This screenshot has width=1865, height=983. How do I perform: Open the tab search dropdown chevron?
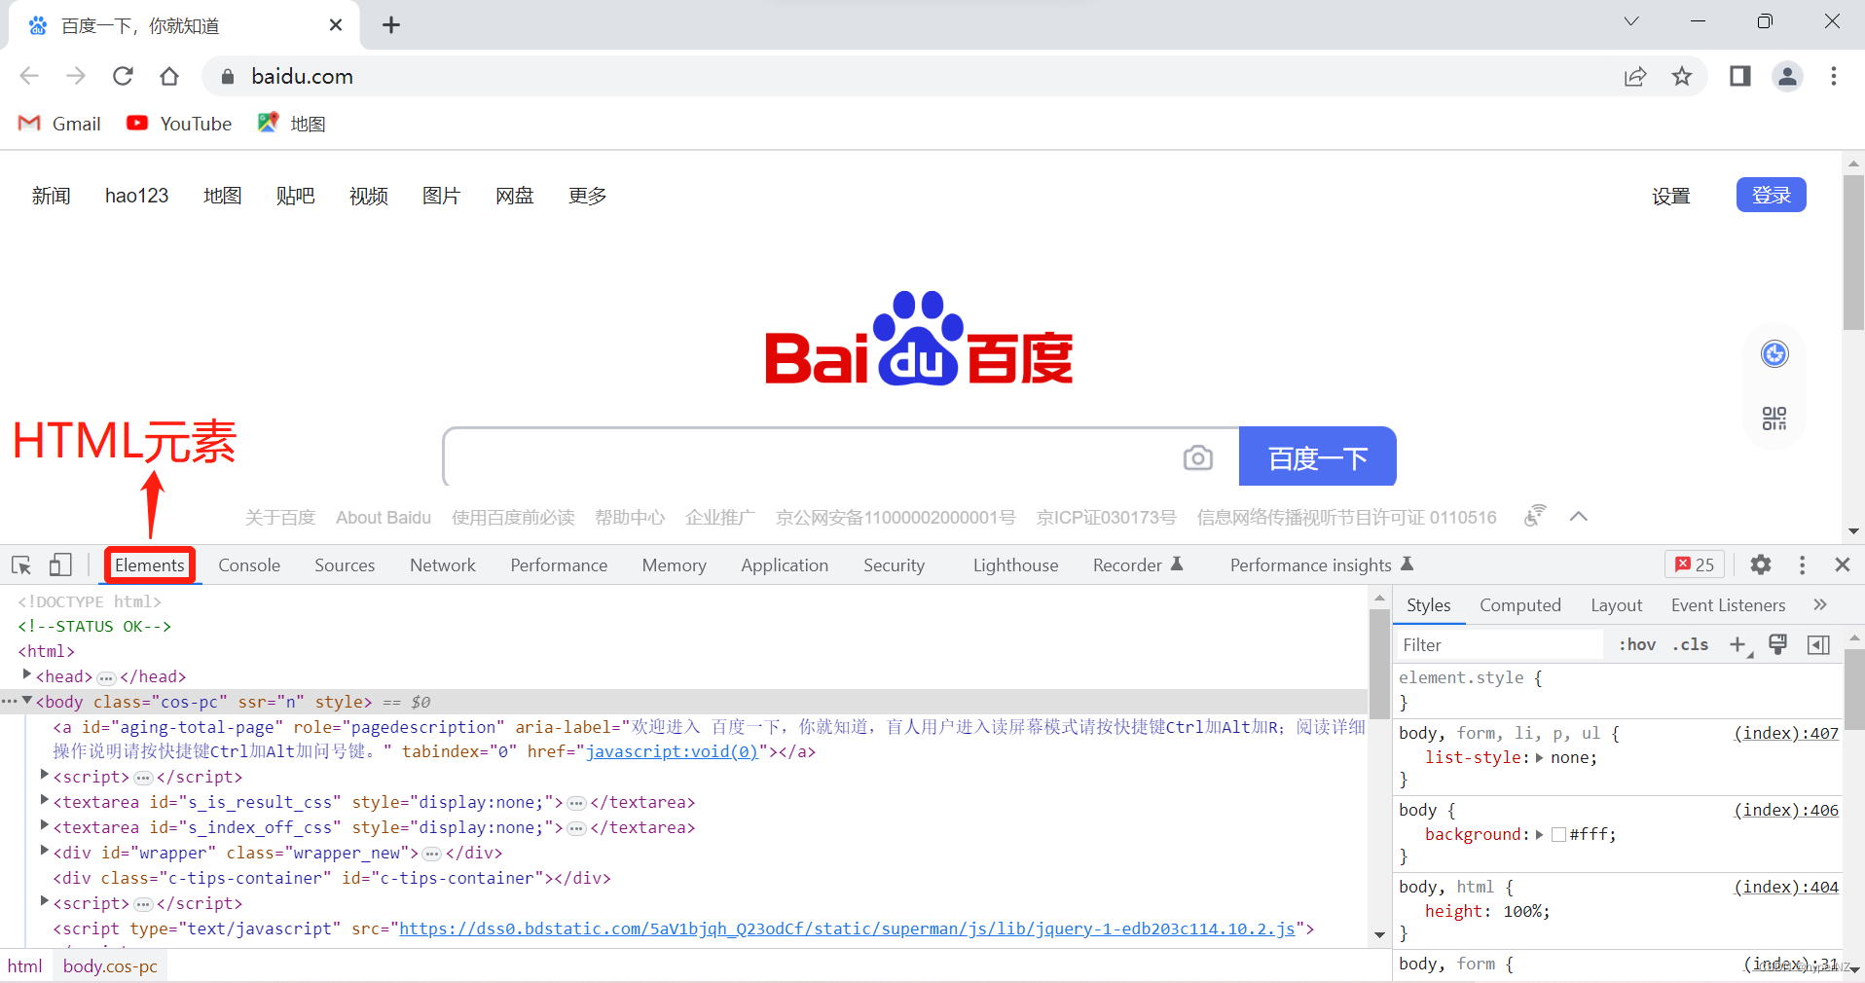tap(1631, 21)
